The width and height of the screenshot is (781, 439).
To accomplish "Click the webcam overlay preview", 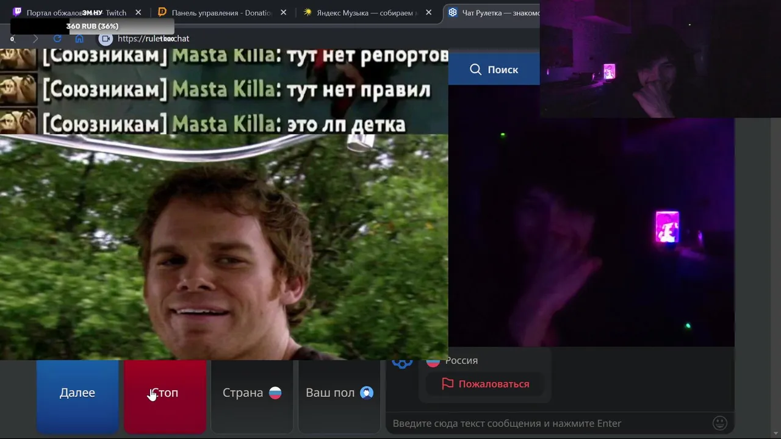I will click(x=660, y=59).
